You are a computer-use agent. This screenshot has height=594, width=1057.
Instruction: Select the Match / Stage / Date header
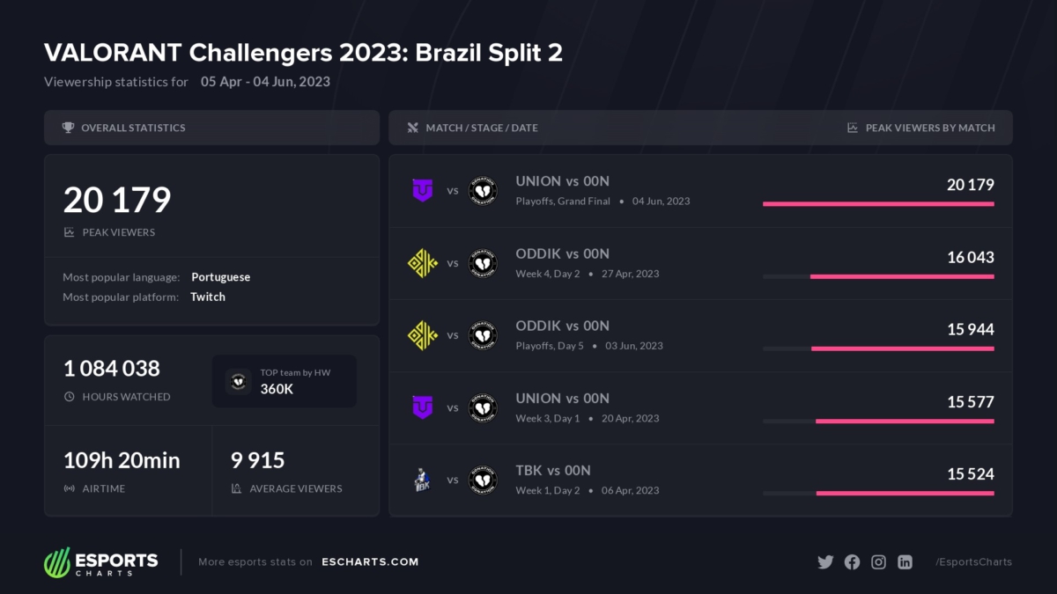tap(481, 128)
